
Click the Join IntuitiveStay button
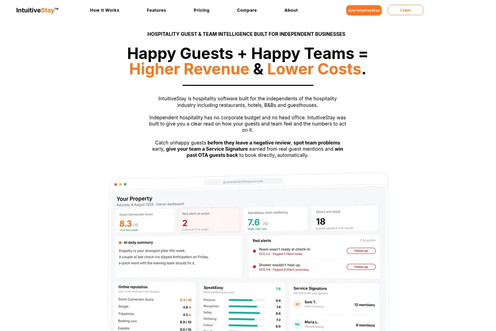(x=364, y=10)
